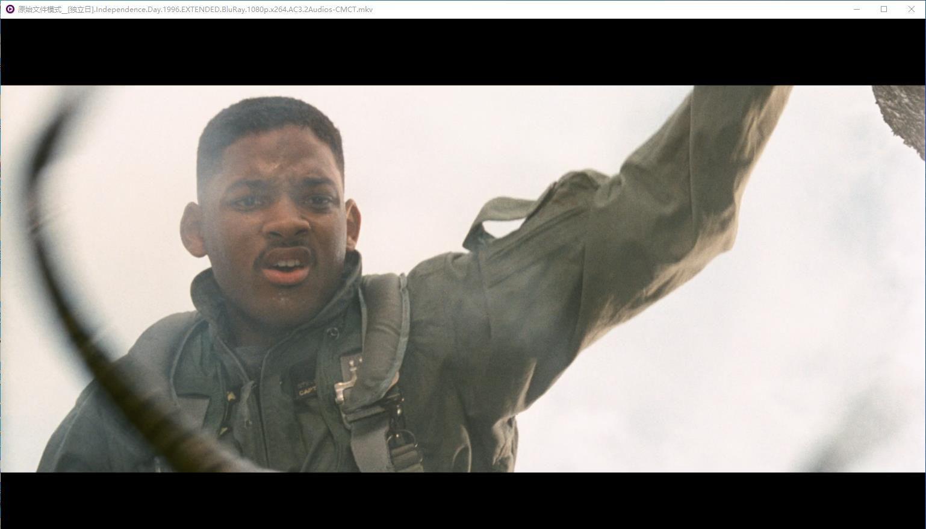Image resolution: width=926 pixels, height=529 pixels.
Task: Click the movie video frame
Action: tap(463, 278)
